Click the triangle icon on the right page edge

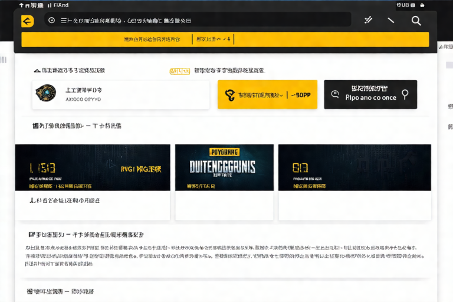441,47
